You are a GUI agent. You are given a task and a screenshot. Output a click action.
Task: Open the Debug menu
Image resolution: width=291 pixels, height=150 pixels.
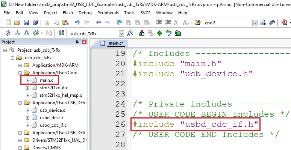point(85,13)
